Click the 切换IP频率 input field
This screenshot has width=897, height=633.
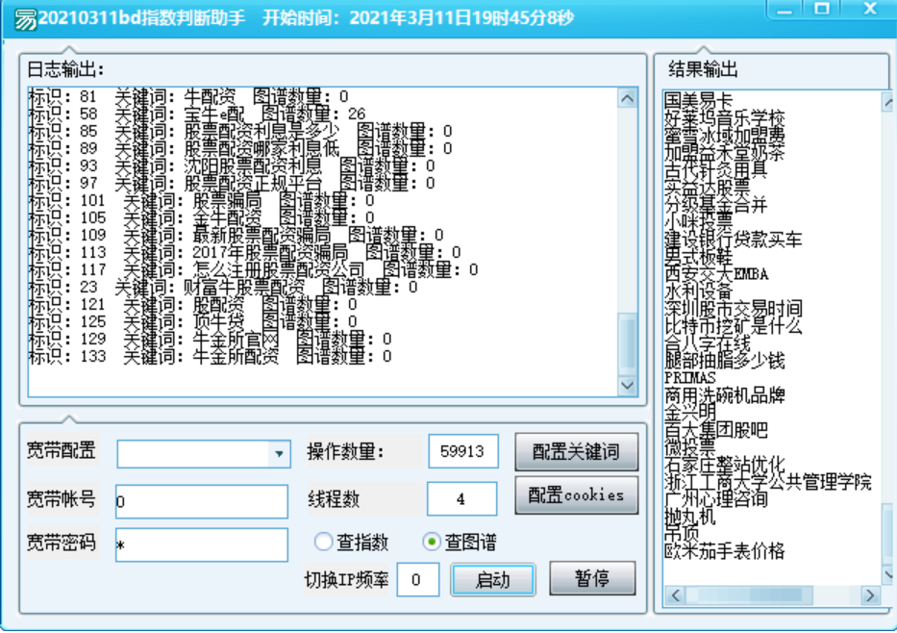[x=417, y=579]
